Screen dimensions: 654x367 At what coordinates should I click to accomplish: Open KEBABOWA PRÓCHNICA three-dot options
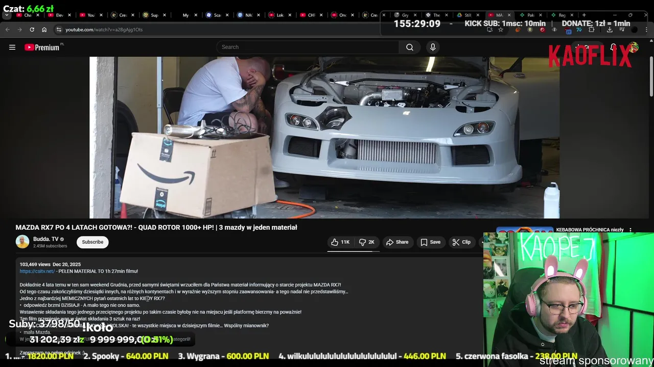(x=630, y=230)
